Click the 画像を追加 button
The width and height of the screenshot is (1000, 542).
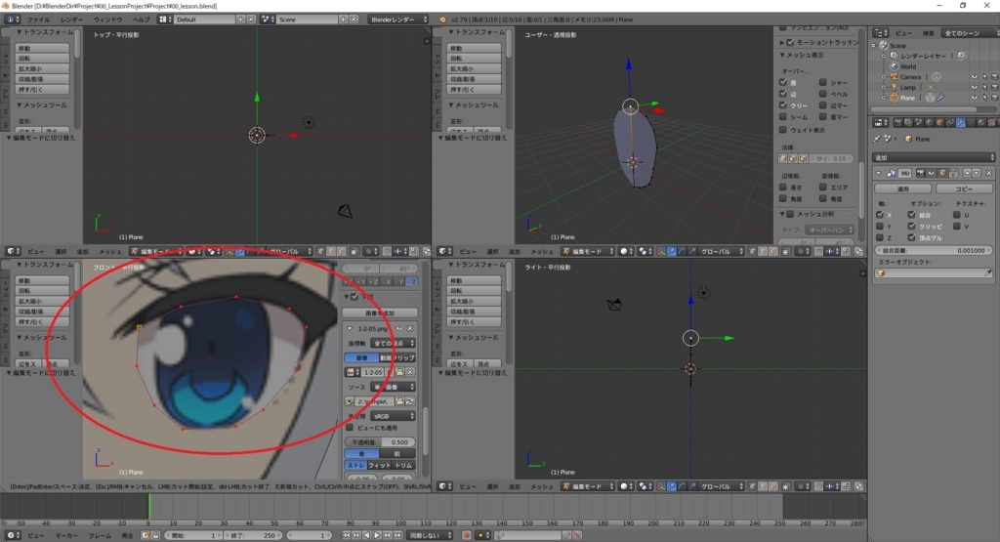380,313
